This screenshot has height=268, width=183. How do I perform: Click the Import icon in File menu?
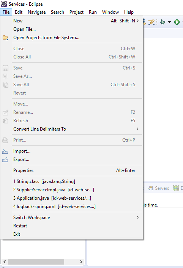tap(5, 151)
